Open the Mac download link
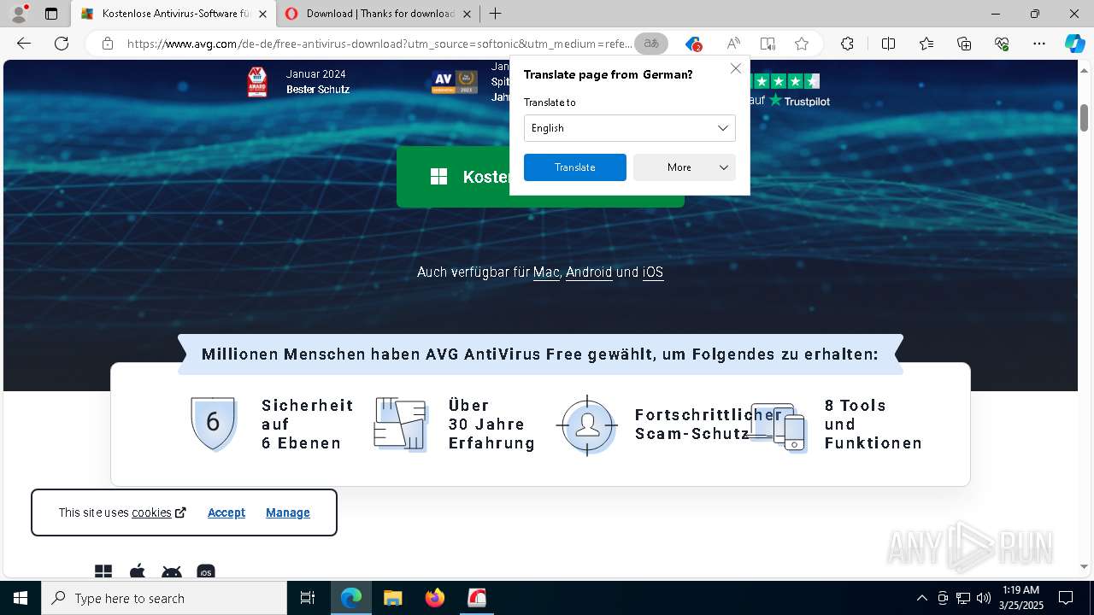Image resolution: width=1094 pixels, height=615 pixels. pos(546,272)
